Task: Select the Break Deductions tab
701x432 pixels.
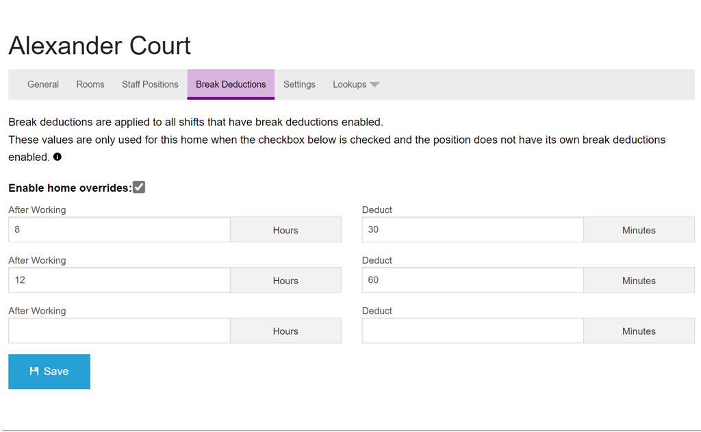Action: 231,84
